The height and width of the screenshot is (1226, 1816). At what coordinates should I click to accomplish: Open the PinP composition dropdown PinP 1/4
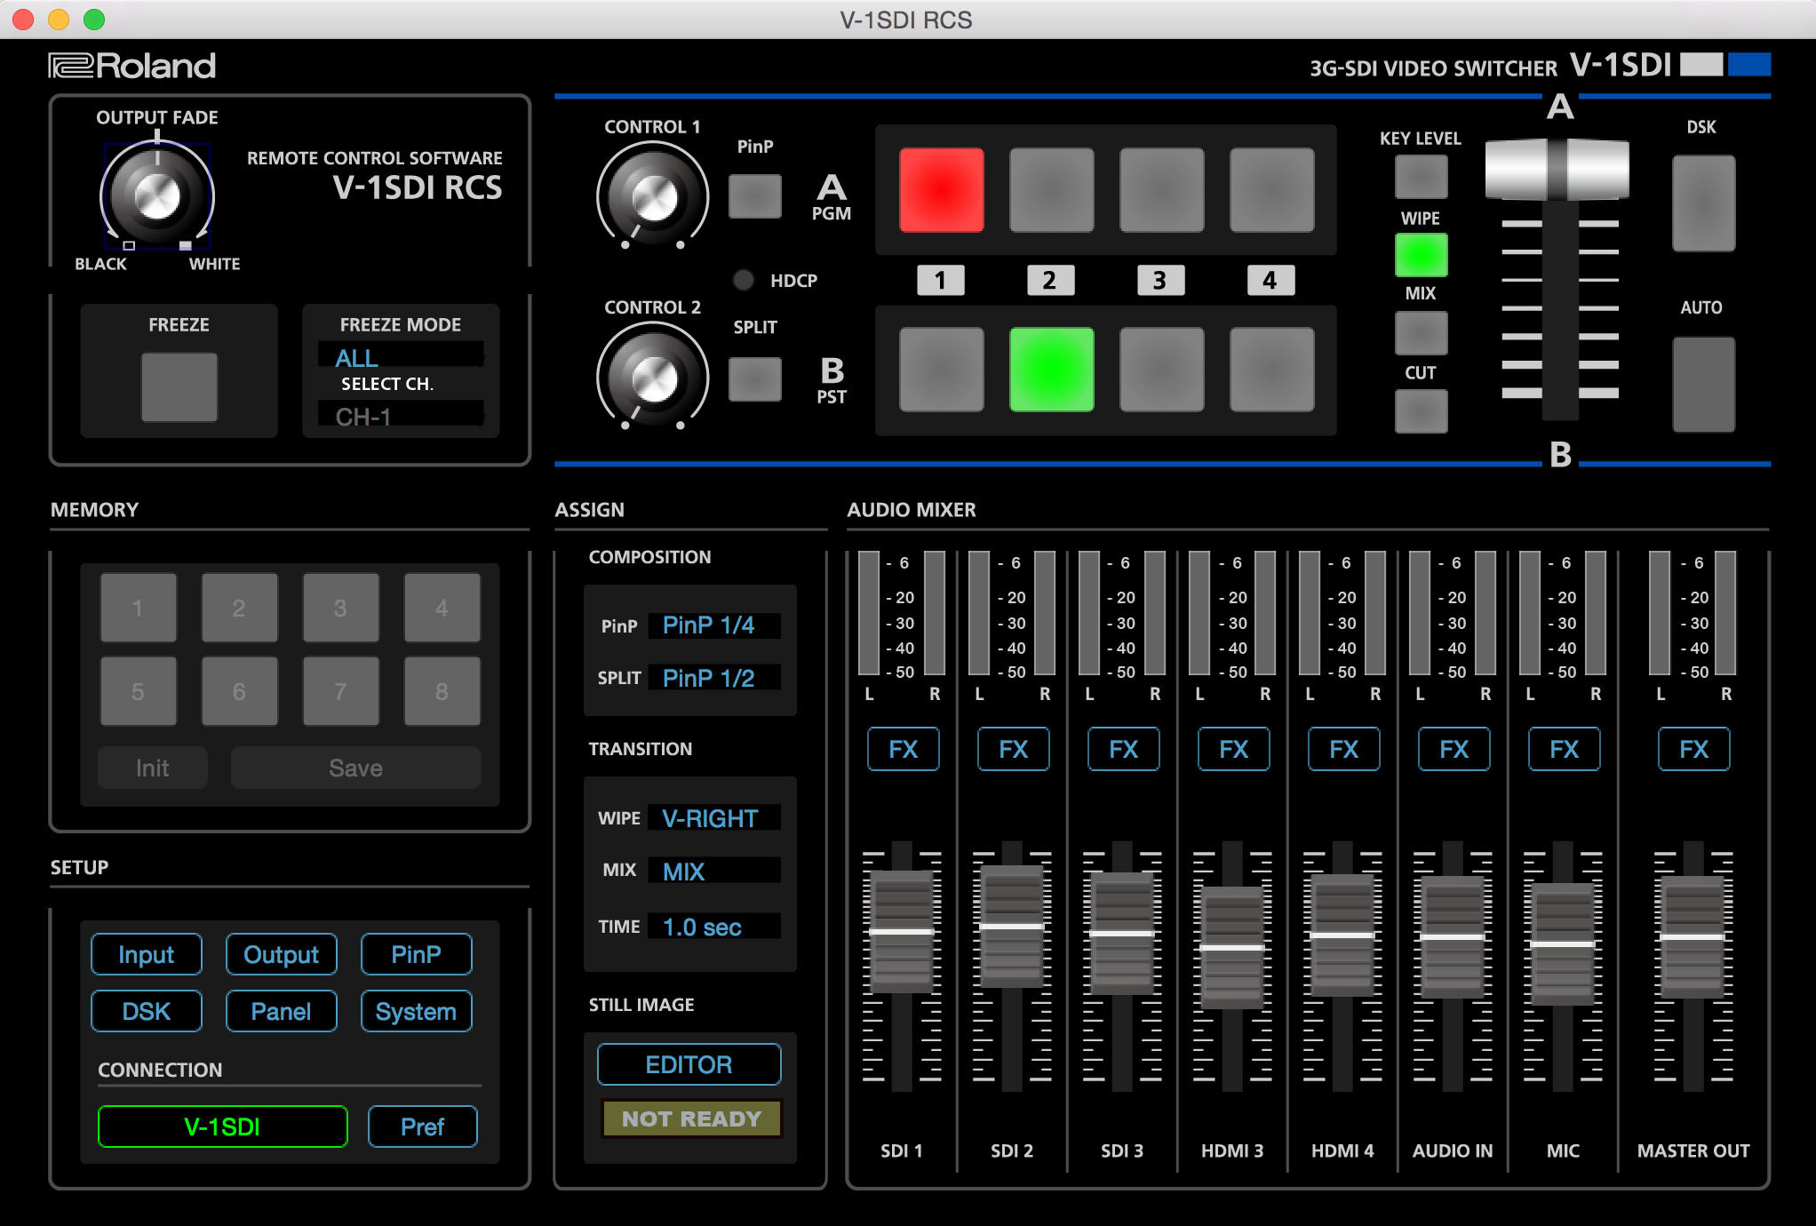(714, 625)
